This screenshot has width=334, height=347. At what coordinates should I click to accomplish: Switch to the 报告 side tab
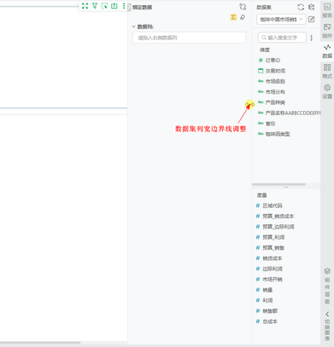[327, 10]
